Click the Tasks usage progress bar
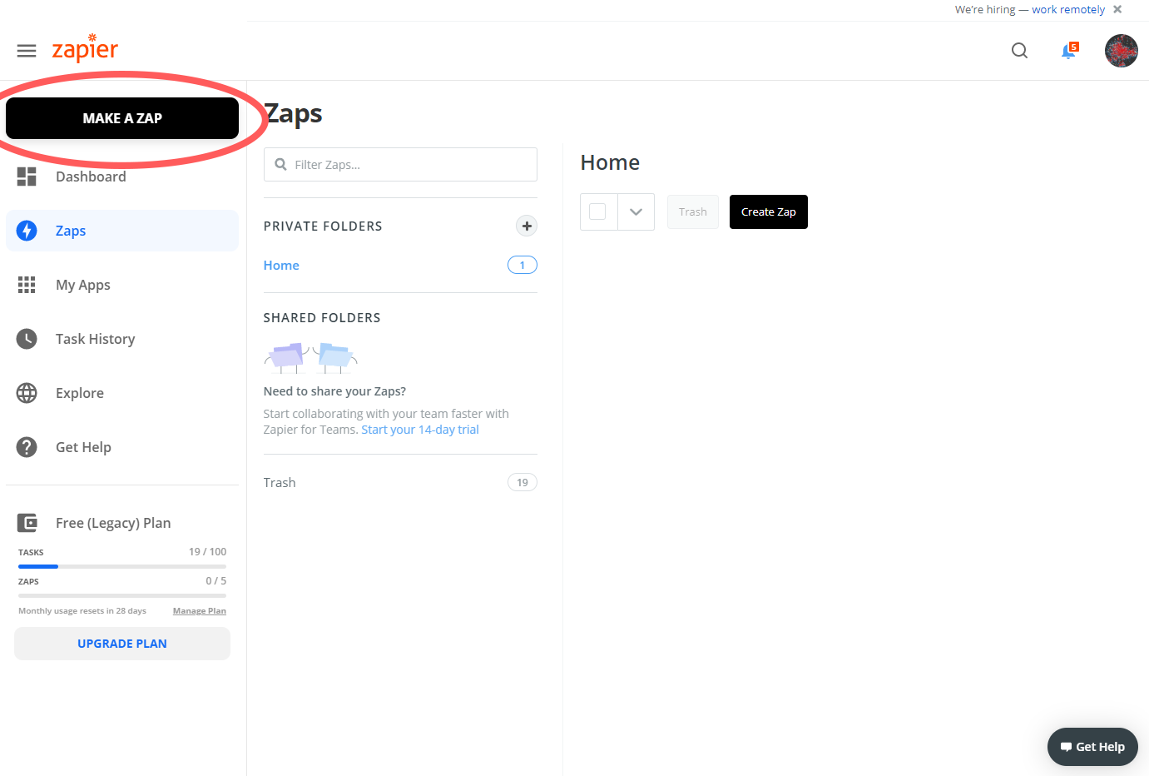This screenshot has width=1149, height=776. (x=121, y=566)
